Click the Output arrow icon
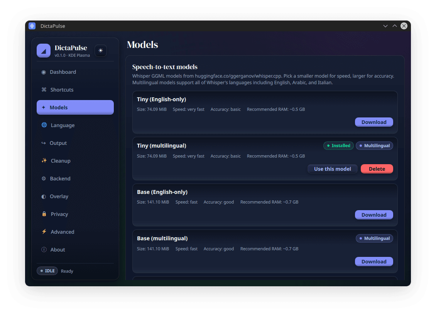 (44, 143)
